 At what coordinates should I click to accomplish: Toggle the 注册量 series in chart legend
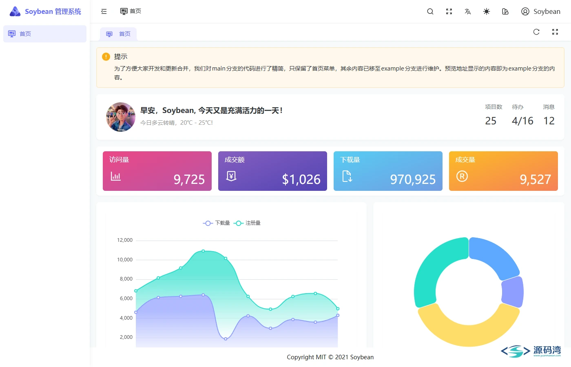pyautogui.click(x=247, y=223)
